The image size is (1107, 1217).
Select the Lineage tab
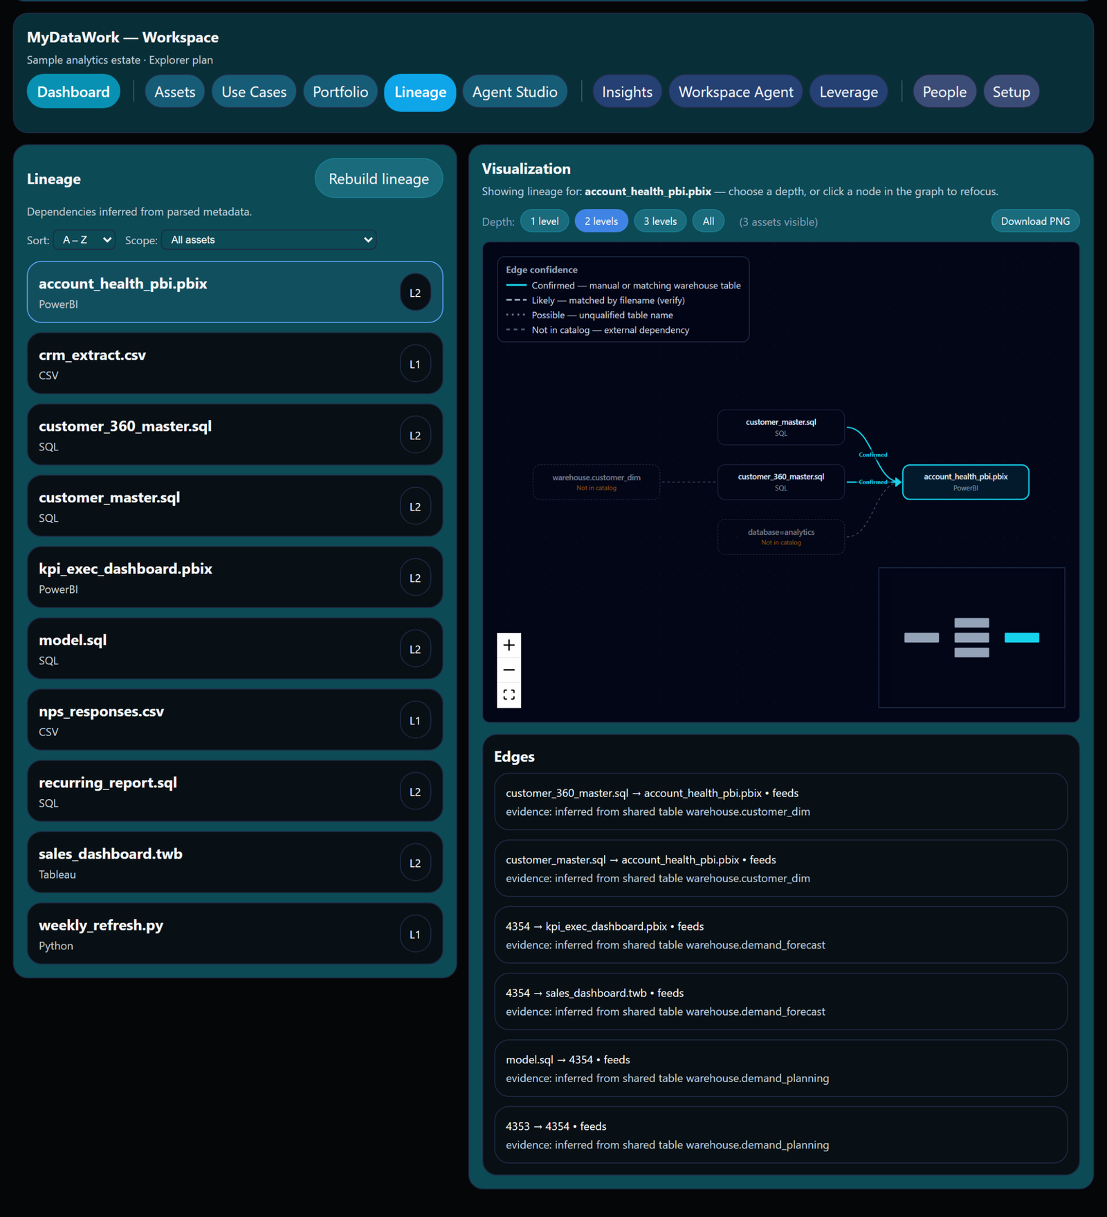click(420, 92)
